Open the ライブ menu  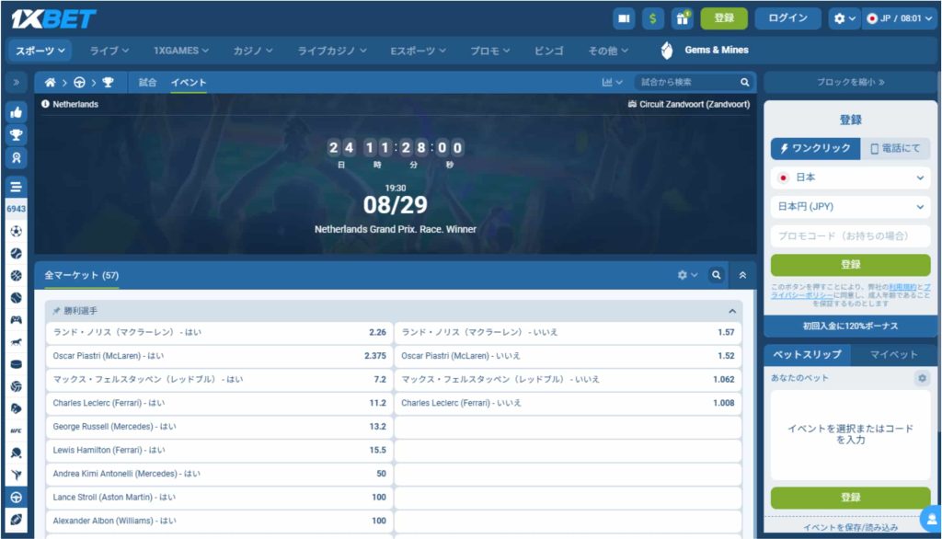(109, 52)
